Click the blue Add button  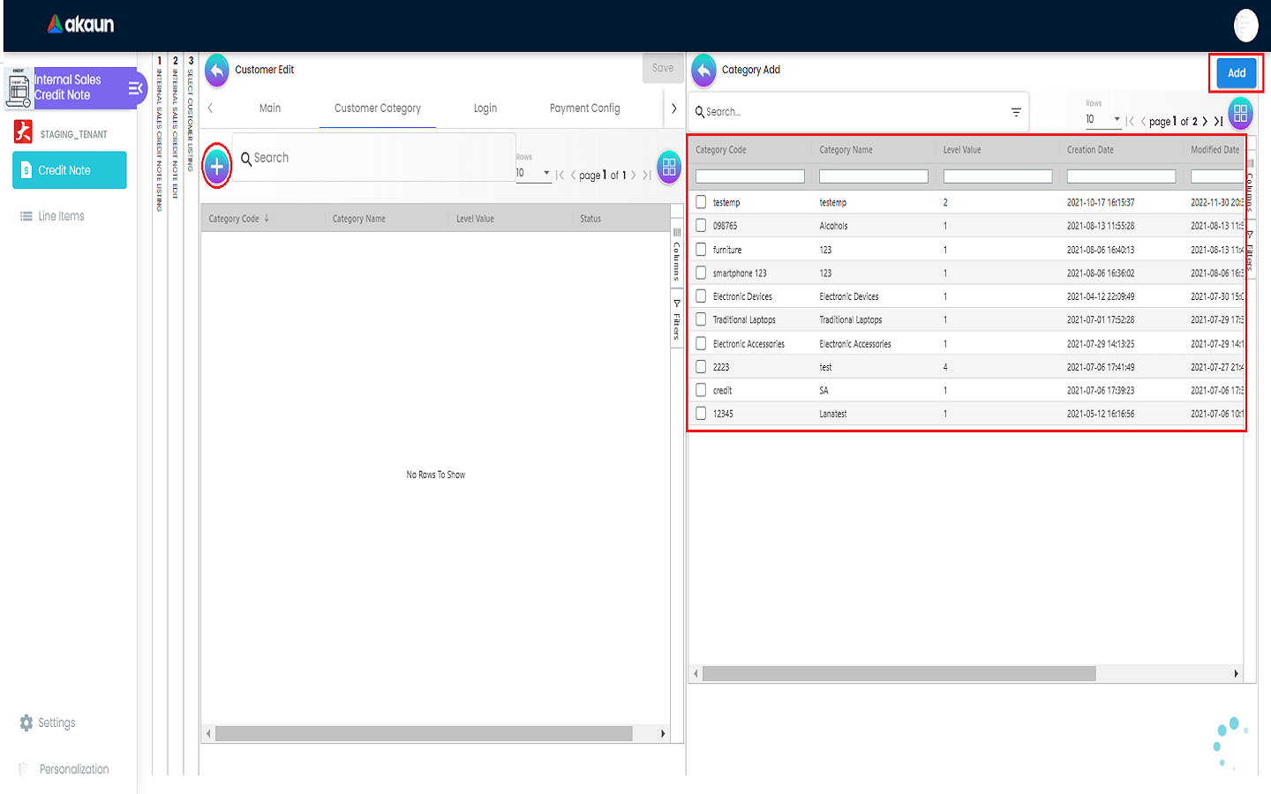[1236, 73]
